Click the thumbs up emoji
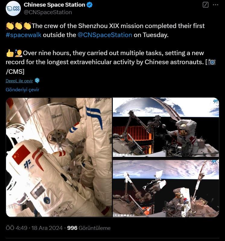Image resolution: width=225 pixels, height=241 pixels. click(10, 53)
